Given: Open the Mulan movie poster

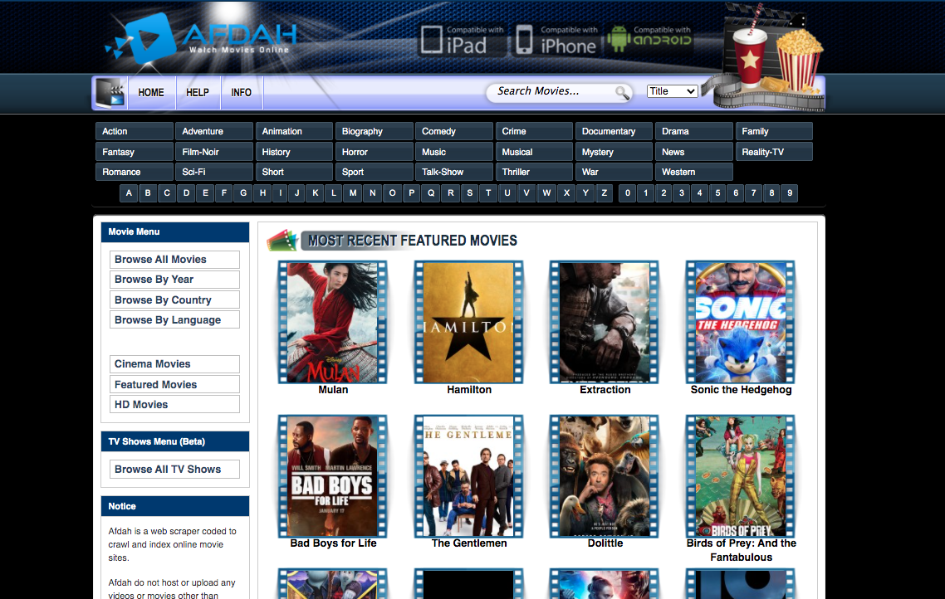Looking at the screenshot, I should point(333,322).
